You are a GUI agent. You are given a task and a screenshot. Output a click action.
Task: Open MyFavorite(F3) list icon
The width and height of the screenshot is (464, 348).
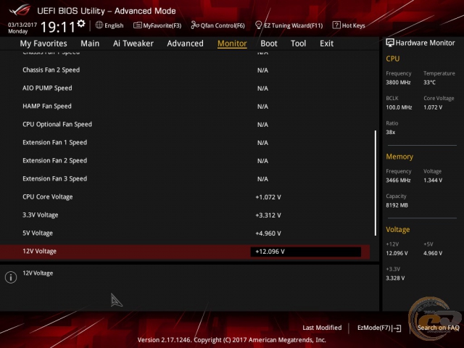[x=137, y=25]
